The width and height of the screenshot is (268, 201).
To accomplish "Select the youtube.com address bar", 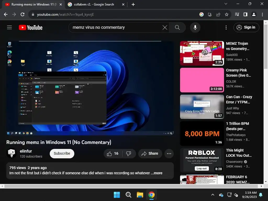I will pos(113,14).
